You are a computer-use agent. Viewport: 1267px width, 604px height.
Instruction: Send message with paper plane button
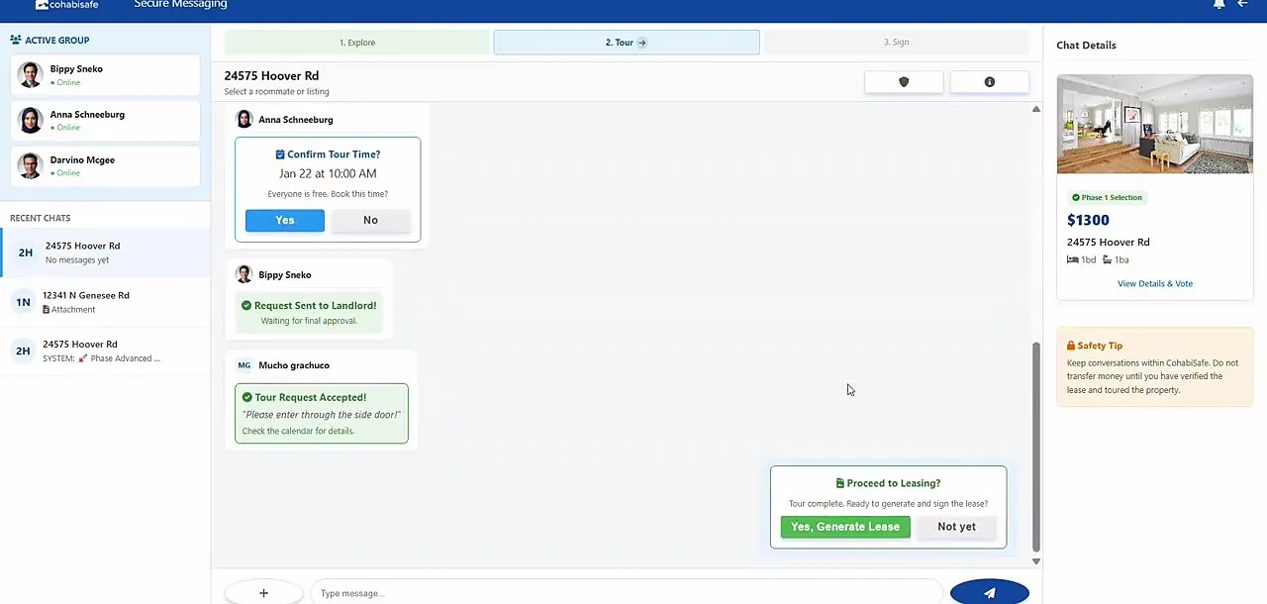(989, 592)
